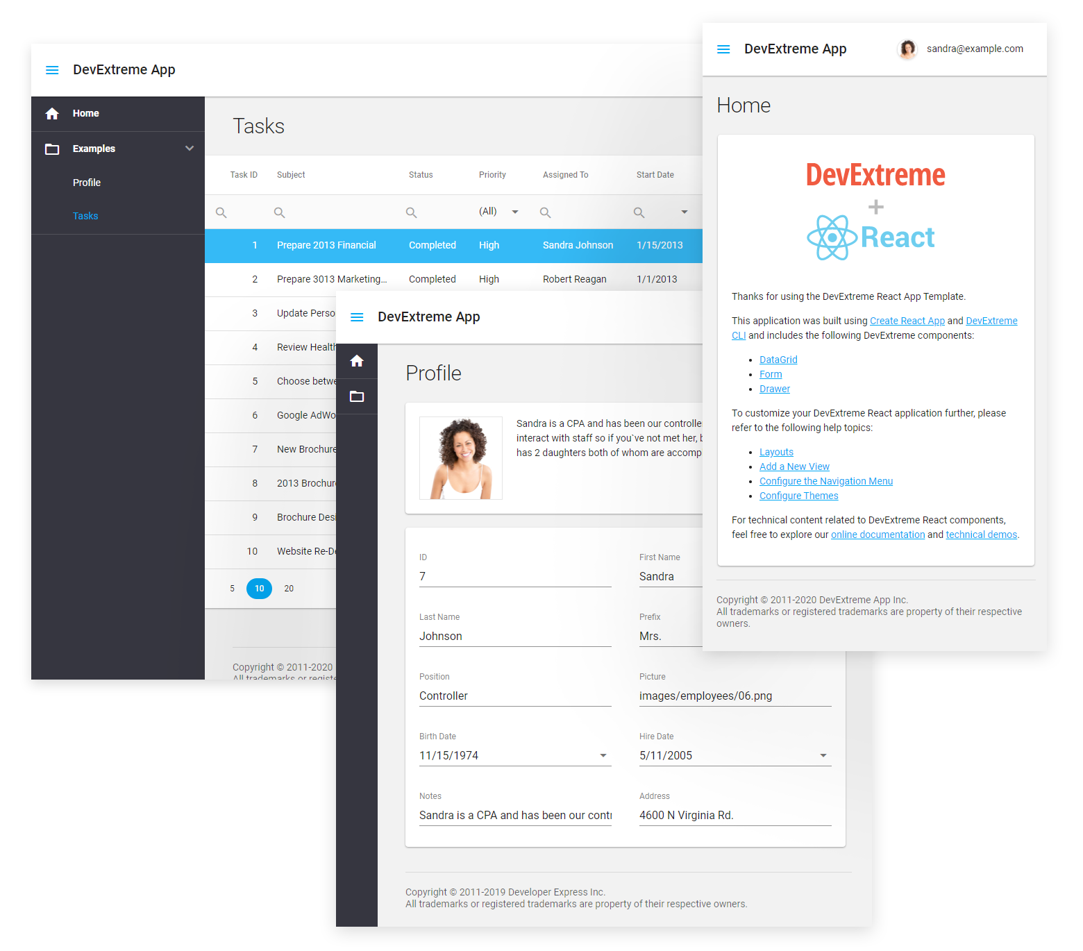
Task: Sort by the Priority column header
Action: point(492,175)
